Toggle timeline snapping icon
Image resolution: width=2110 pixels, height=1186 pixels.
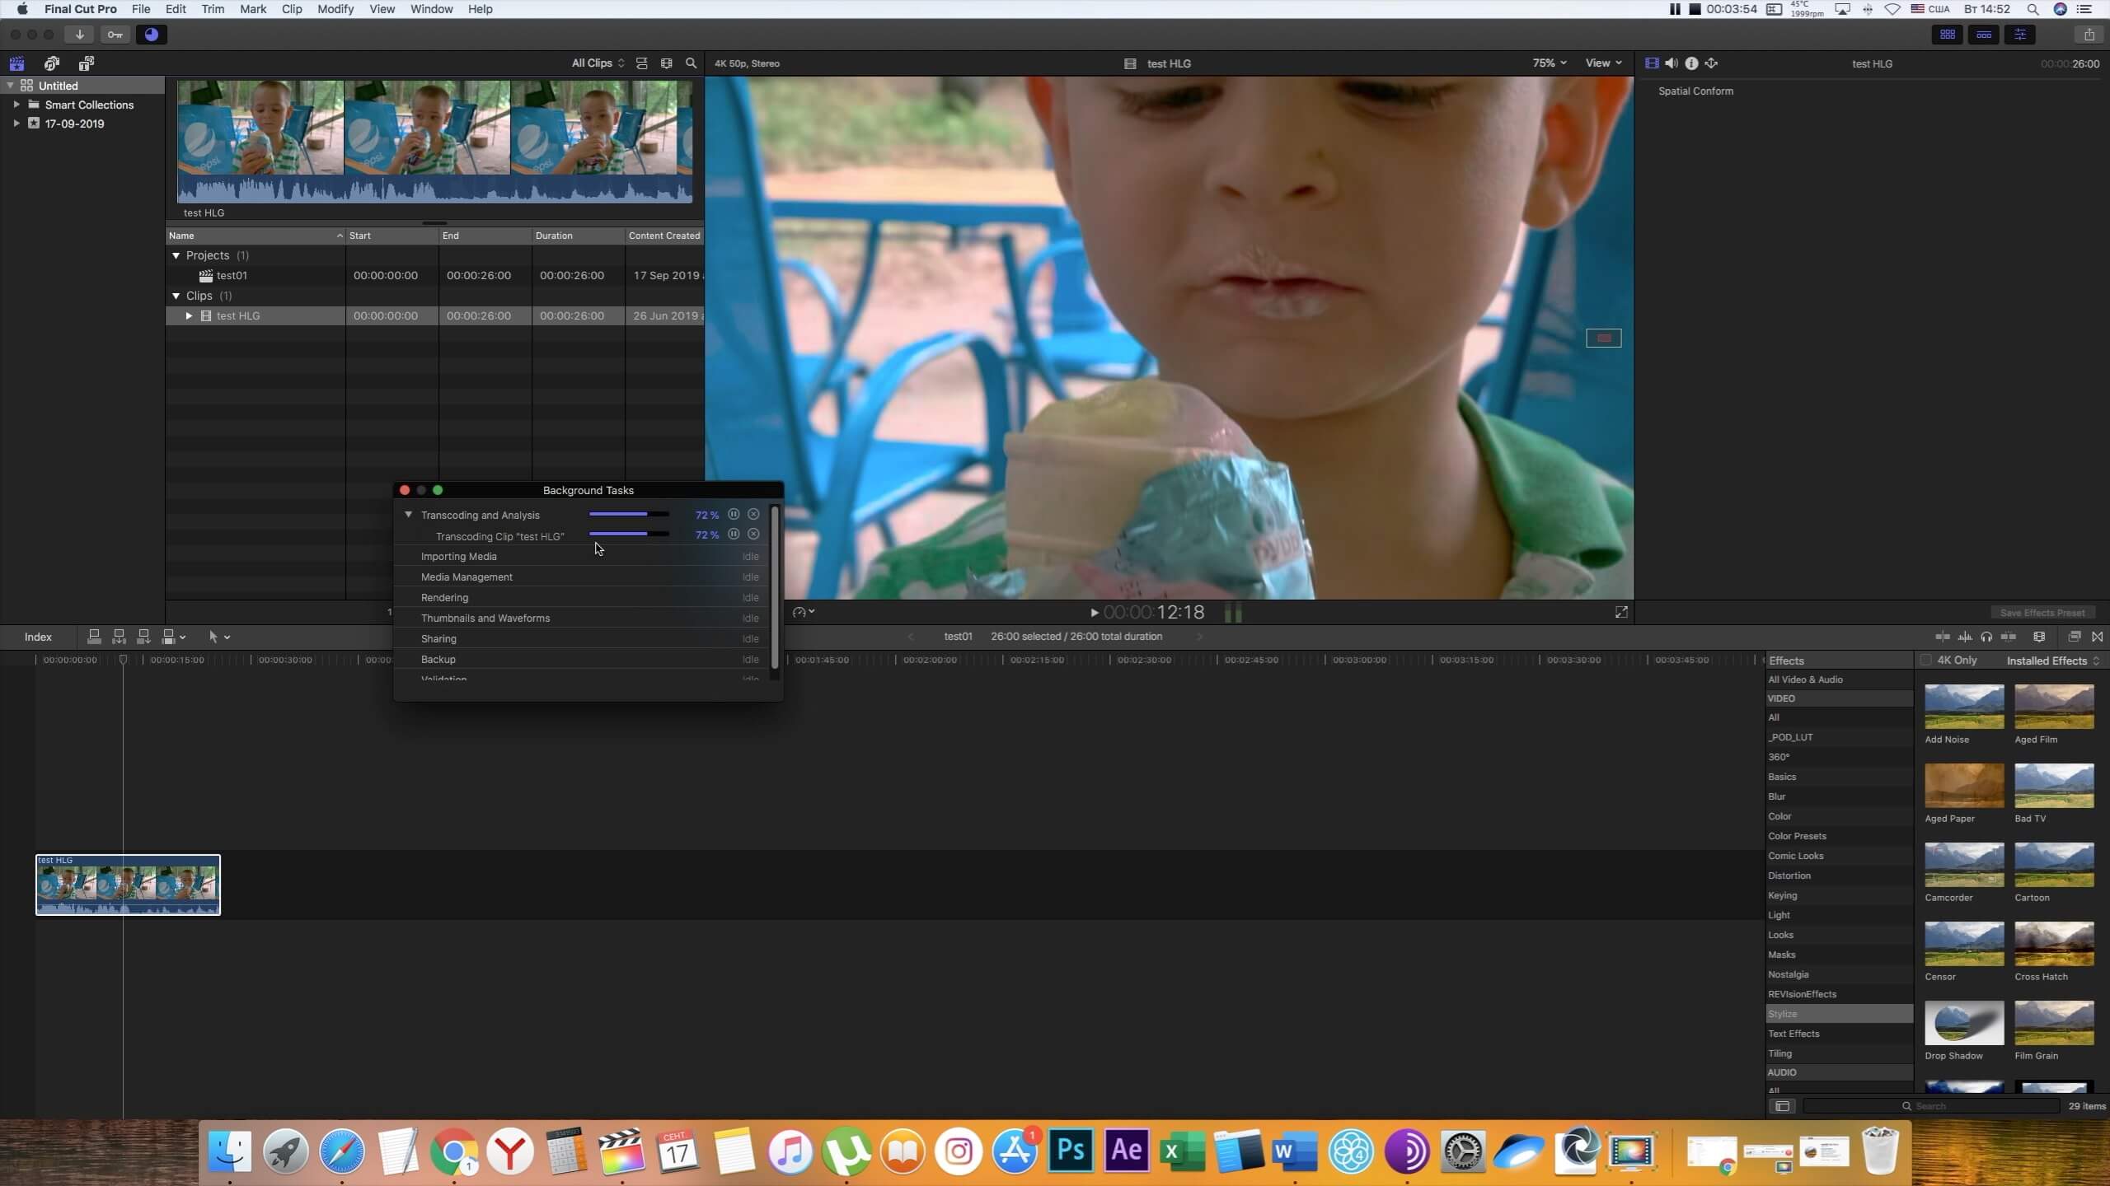2009,637
